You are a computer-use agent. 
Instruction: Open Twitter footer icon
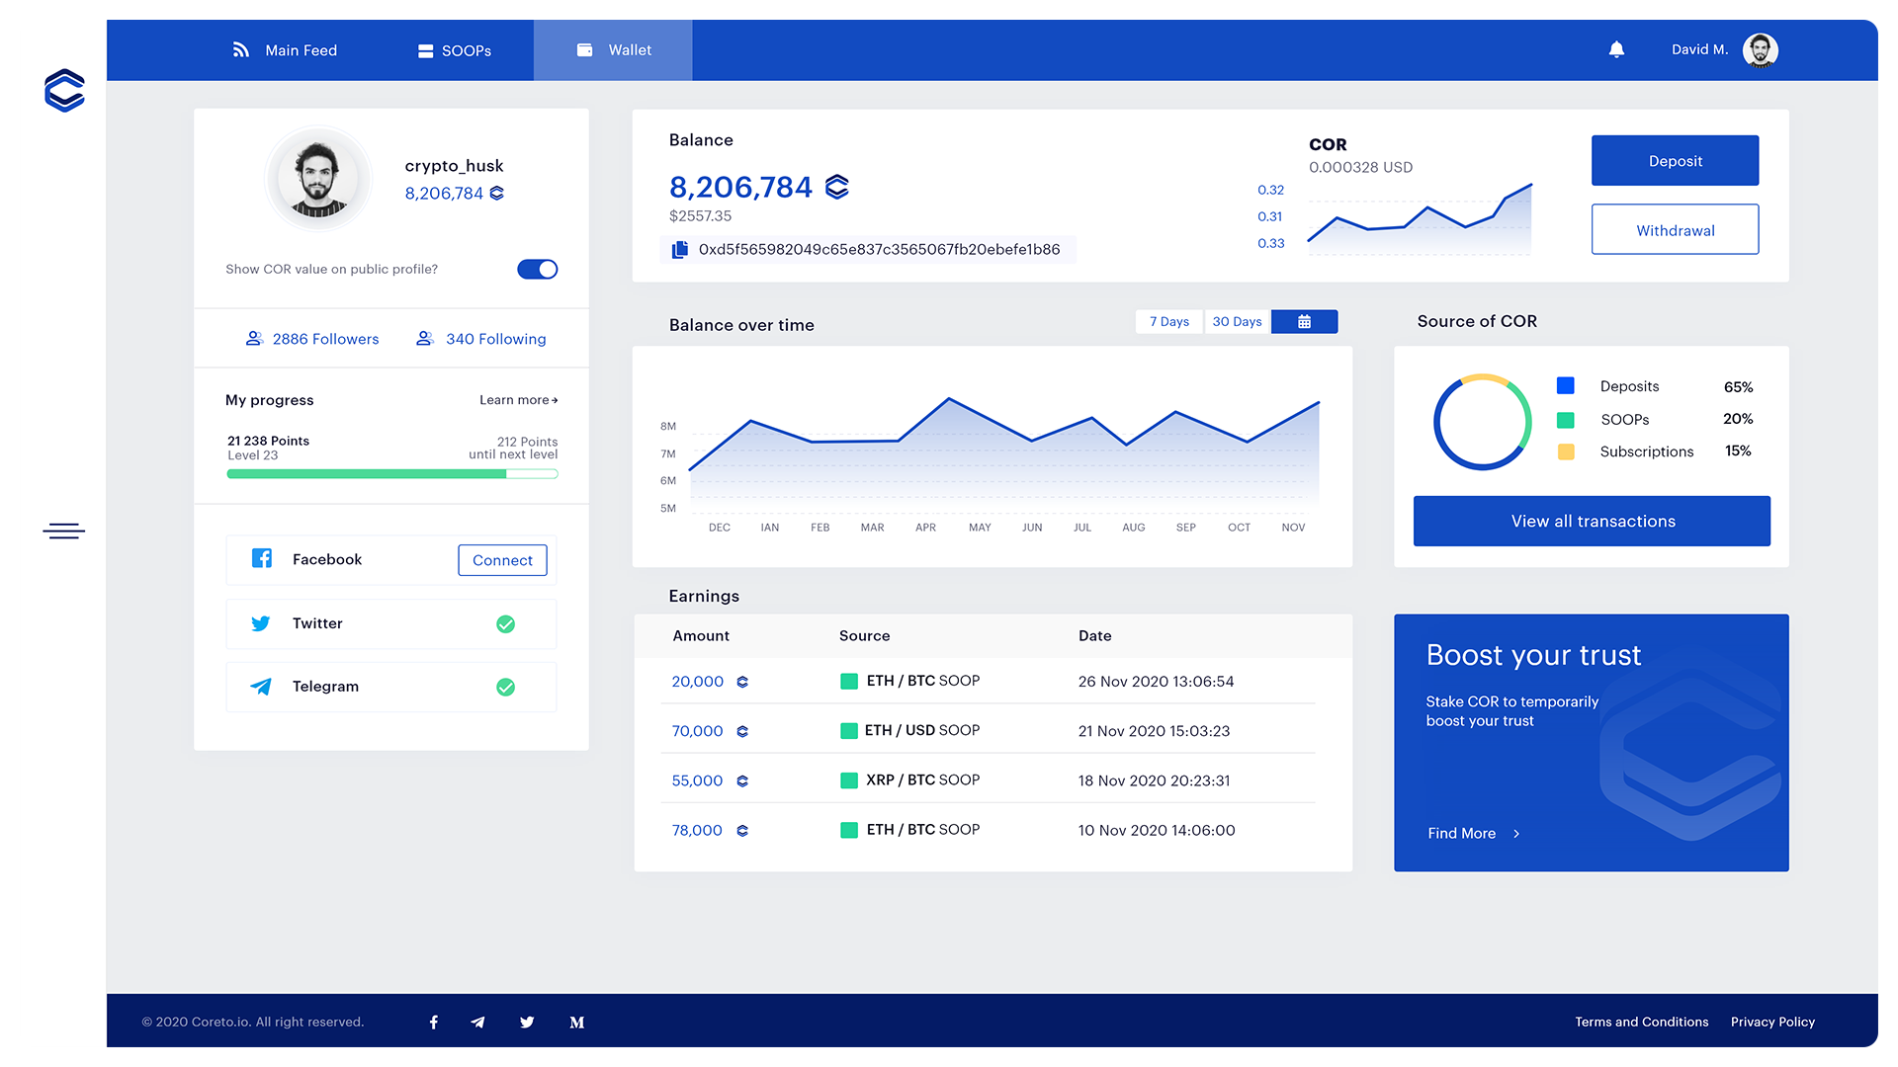(x=527, y=1023)
